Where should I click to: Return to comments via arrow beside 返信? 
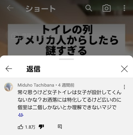coord(9,69)
